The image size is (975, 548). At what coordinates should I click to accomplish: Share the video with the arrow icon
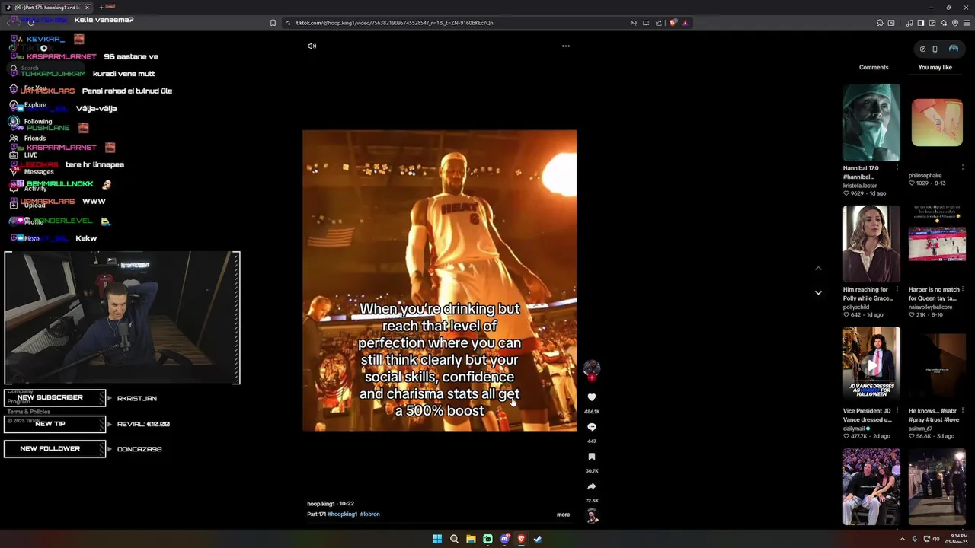pos(592,486)
